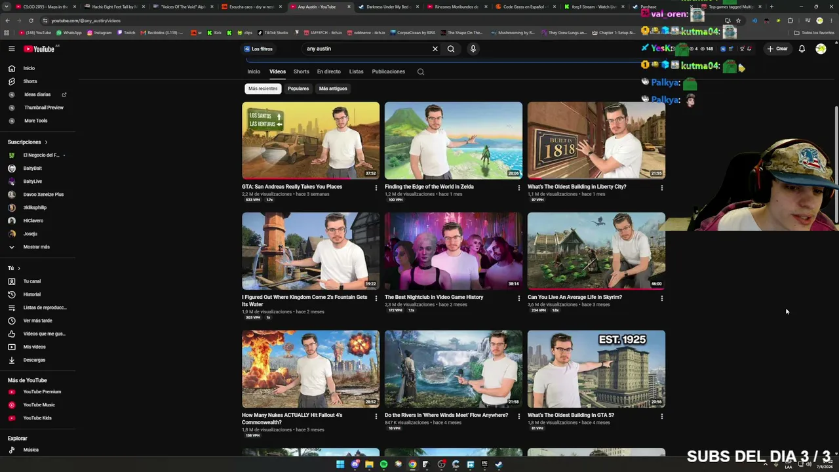Reload the page with the refresh icon

point(31,20)
